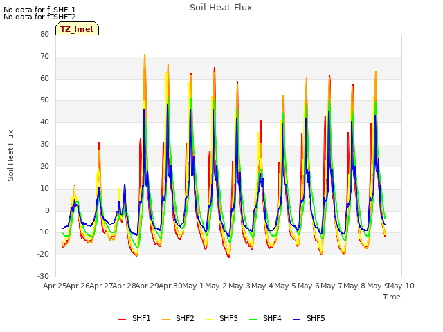Click the 'May 2' x-axis tick label
The image size is (443, 332).
coord(216,286)
